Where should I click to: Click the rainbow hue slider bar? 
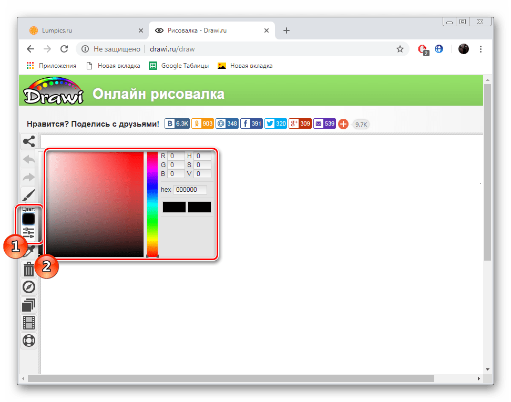tap(152, 204)
